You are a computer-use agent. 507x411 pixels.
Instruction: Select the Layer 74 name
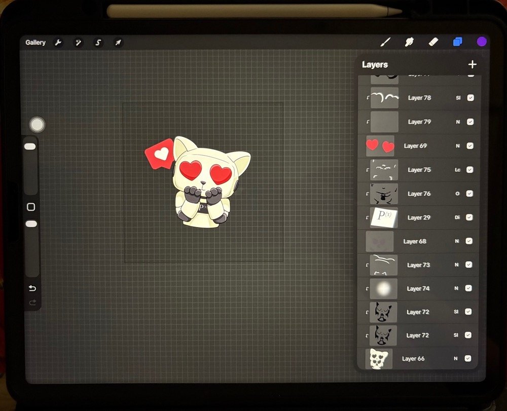[418, 288]
